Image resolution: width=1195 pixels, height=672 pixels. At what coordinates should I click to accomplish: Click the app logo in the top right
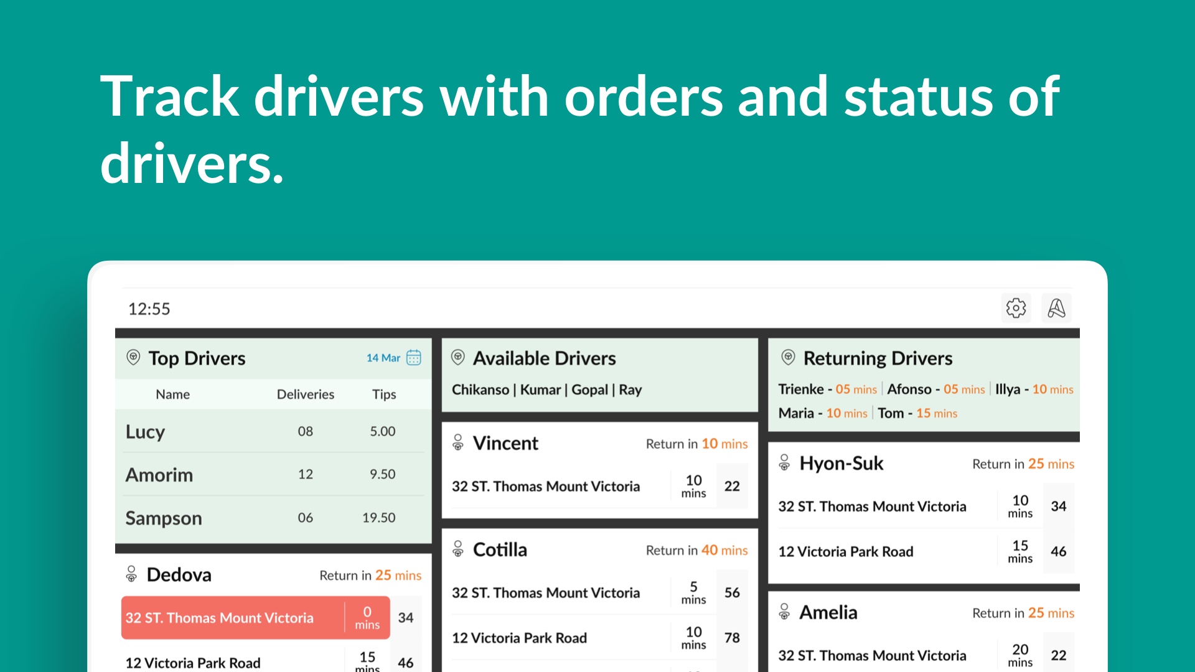(x=1057, y=307)
